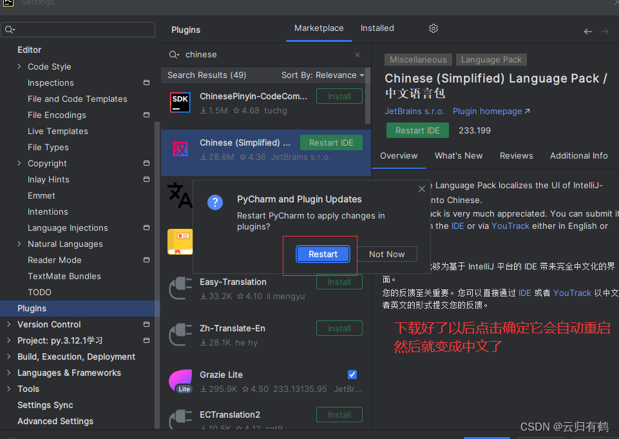Select the Easy-Translation plugin entry
The image size is (619, 439).
[x=265, y=288]
